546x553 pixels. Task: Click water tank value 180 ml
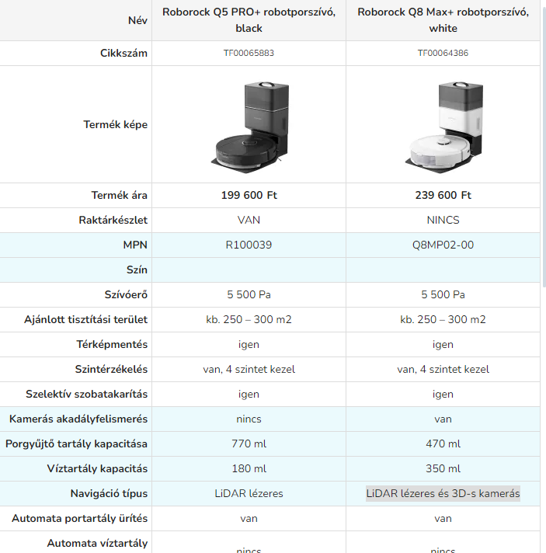pos(249,468)
